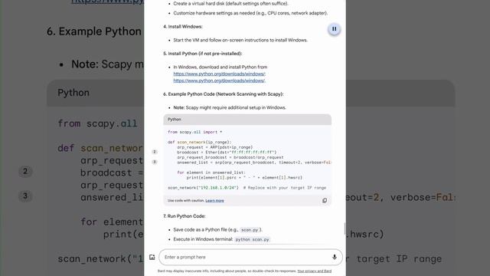The height and width of the screenshot is (276, 490).
Task: Click the 'Customize hardware settings as needed' bullet
Action: [x=250, y=13]
